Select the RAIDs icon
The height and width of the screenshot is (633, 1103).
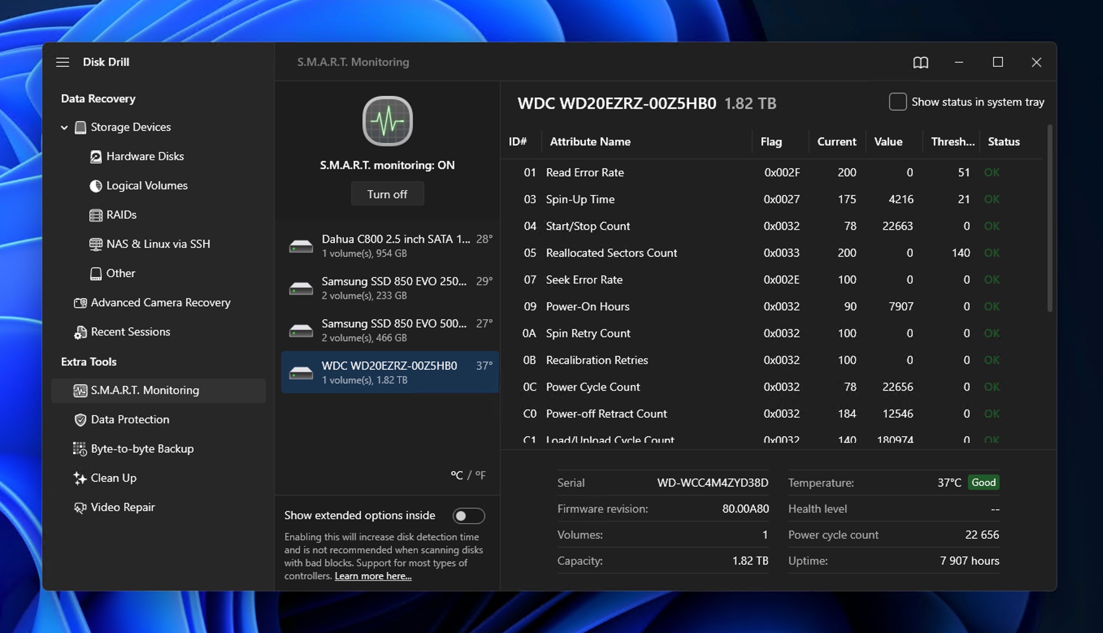tap(96, 215)
